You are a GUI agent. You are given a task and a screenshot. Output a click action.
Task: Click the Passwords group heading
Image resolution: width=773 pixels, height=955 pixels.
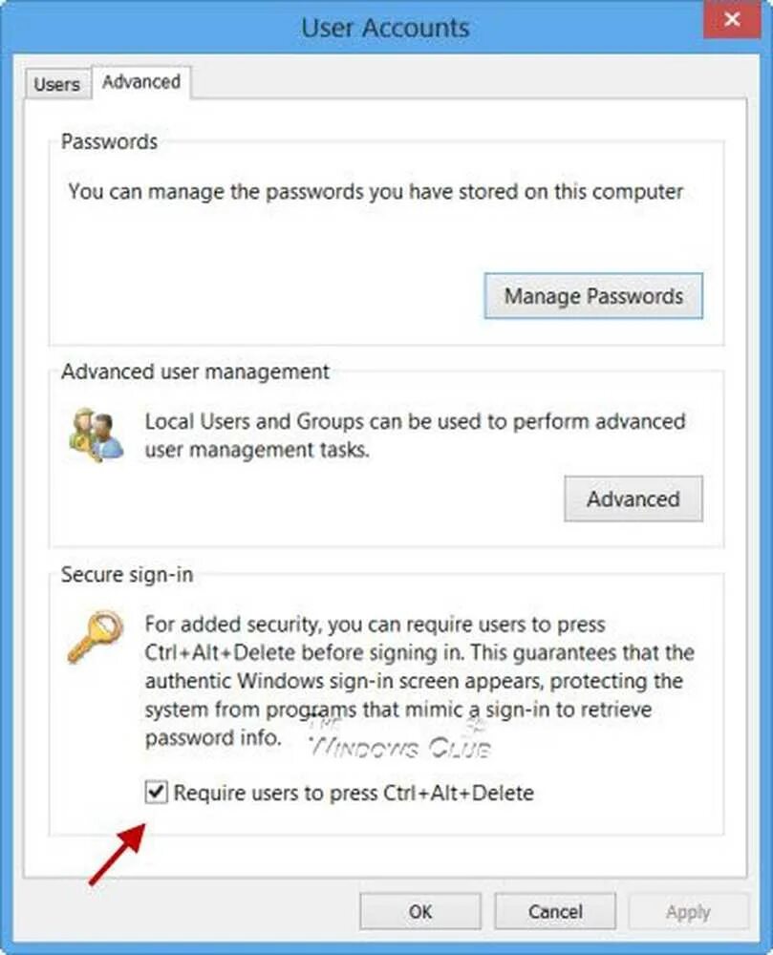point(109,141)
